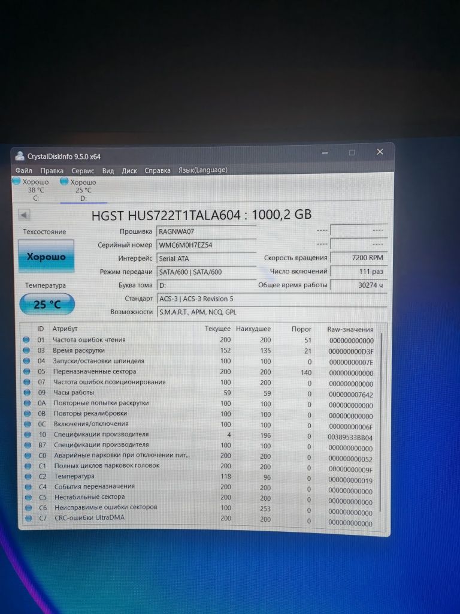The image size is (460, 614).
Task: Click status icon of attribute B7 row
Action: (28, 446)
